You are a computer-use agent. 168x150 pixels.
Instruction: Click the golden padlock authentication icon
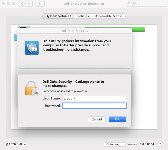coord(32,88)
